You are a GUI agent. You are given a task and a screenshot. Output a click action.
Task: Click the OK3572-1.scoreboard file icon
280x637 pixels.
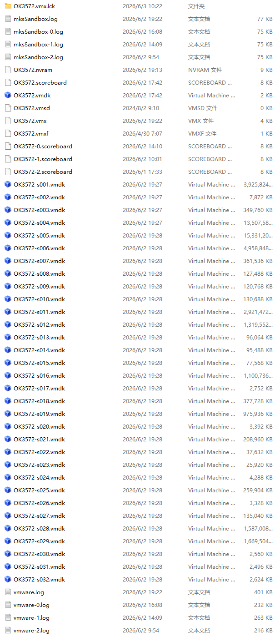click(8, 159)
